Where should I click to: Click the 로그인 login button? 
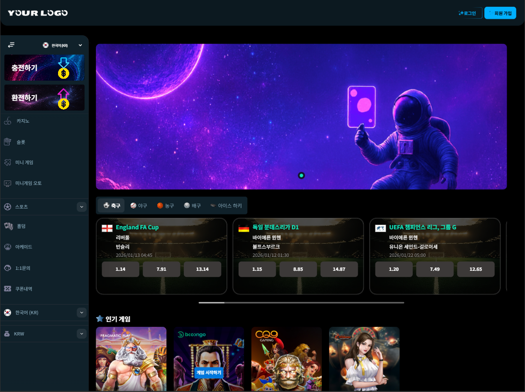[x=467, y=13]
